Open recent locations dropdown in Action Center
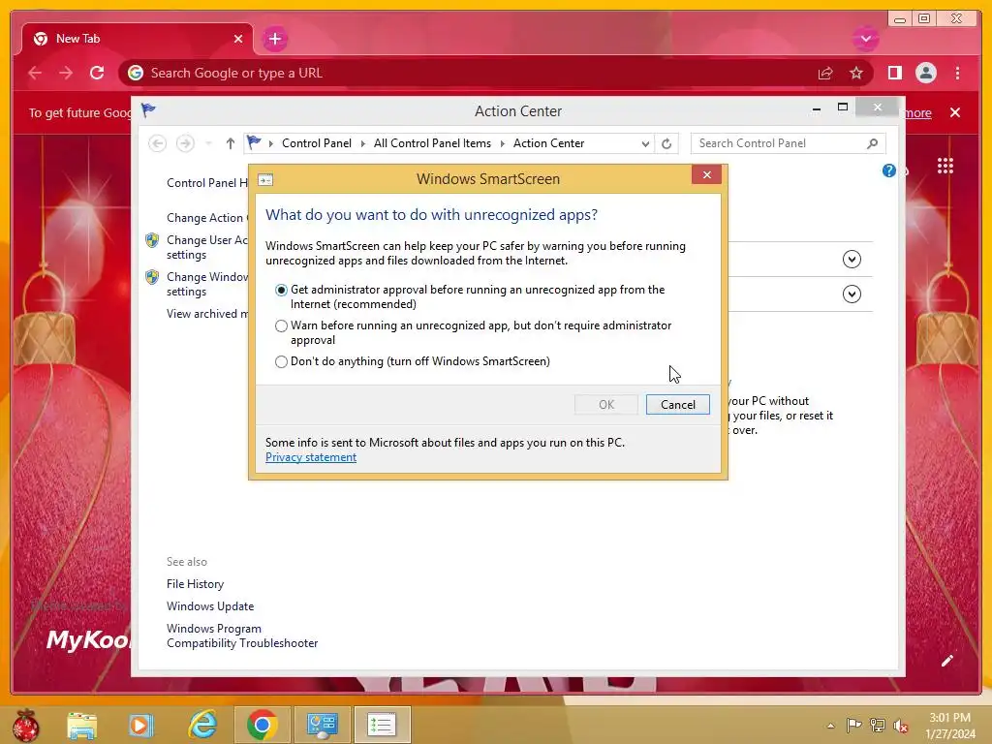 click(x=208, y=143)
